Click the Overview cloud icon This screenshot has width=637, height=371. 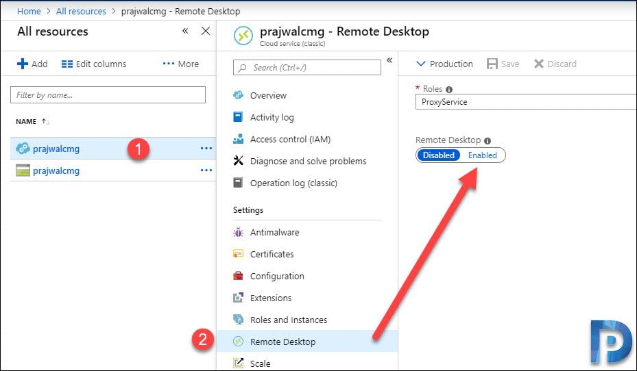(238, 95)
